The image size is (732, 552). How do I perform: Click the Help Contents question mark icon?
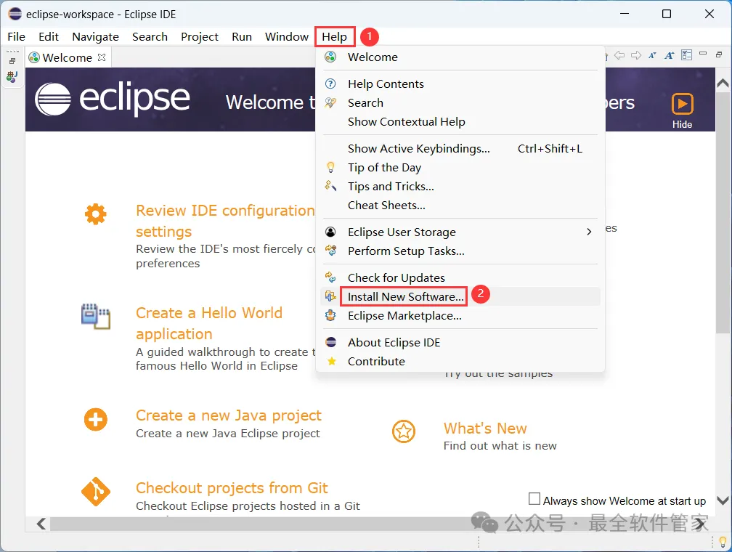pyautogui.click(x=330, y=84)
